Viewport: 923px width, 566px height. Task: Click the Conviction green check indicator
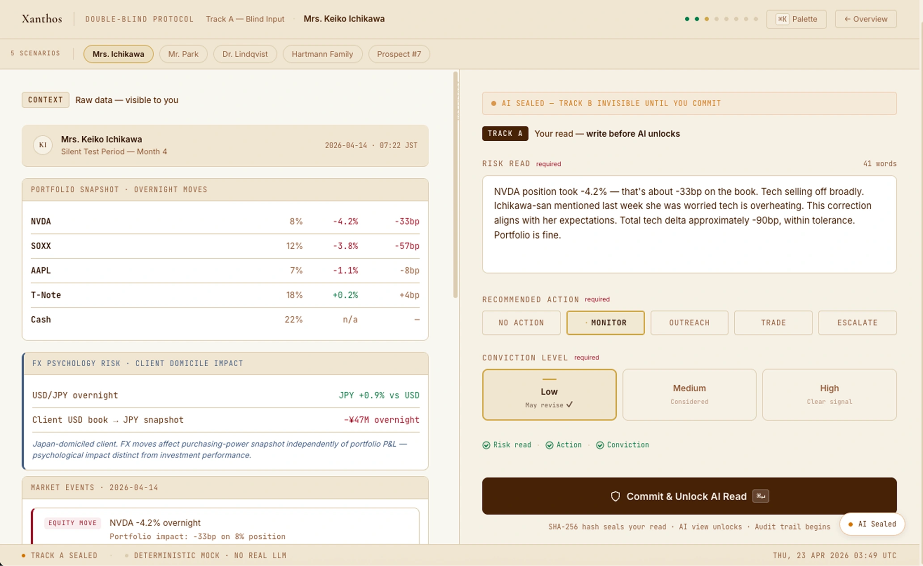click(600, 445)
